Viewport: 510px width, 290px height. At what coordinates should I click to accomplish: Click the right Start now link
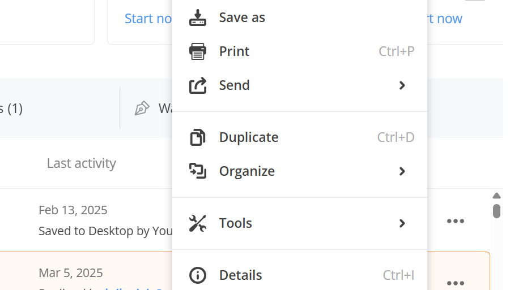tap(445, 19)
